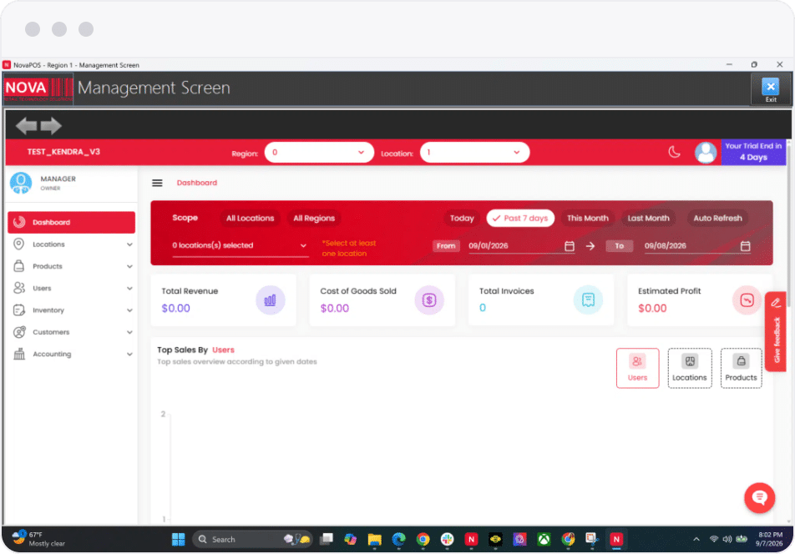Click the taskbar Search box
795x554 pixels.
click(252, 539)
